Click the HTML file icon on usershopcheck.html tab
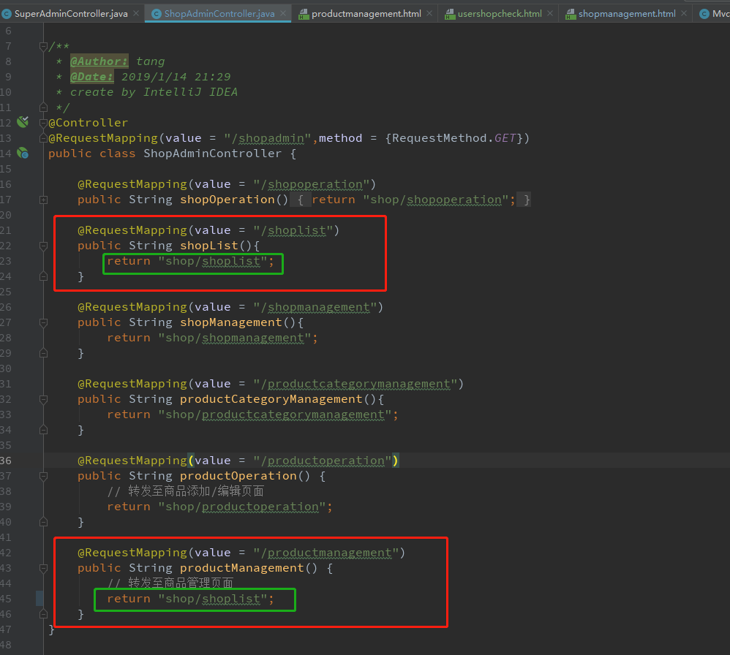730x655 pixels. [x=450, y=14]
